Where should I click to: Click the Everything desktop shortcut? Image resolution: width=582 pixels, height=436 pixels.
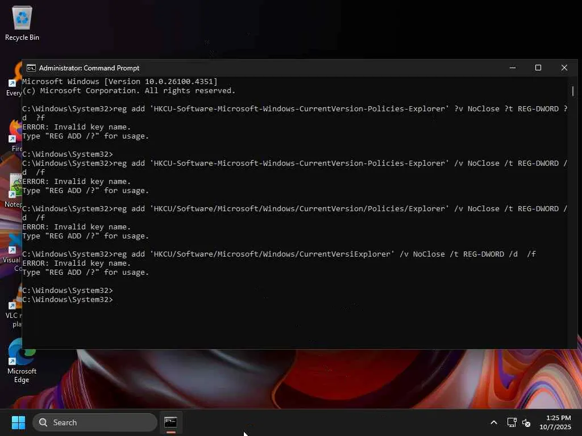click(14, 79)
